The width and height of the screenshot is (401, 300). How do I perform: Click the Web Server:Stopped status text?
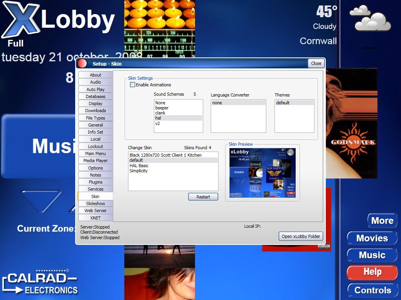[100, 237]
